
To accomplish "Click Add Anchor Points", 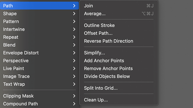I will (119, 61).
